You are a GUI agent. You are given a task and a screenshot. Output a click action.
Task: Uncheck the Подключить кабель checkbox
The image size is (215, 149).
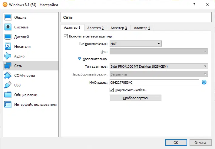coord(112,90)
